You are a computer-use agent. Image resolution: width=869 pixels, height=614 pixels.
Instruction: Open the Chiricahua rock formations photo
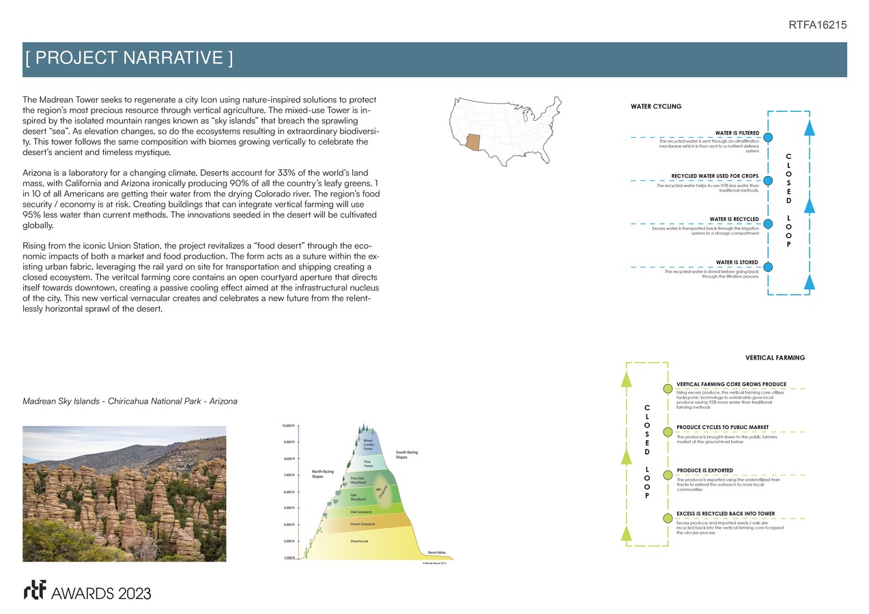pos(124,494)
